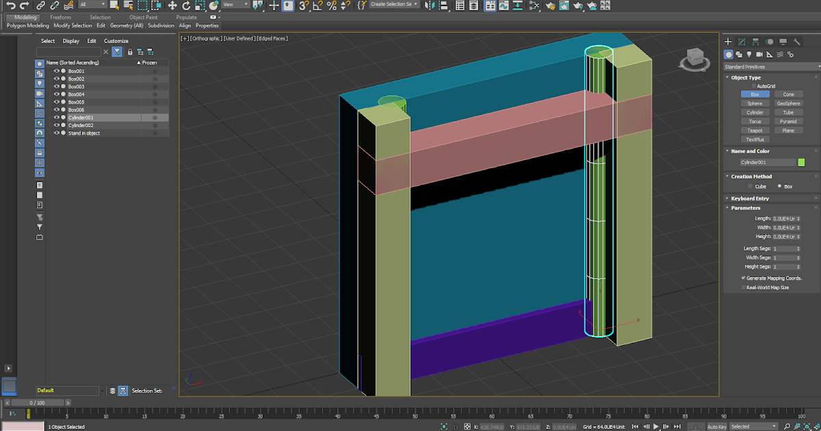The image size is (821, 431).
Task: Enable Auto Key animation mode
Action: pyautogui.click(x=717, y=426)
